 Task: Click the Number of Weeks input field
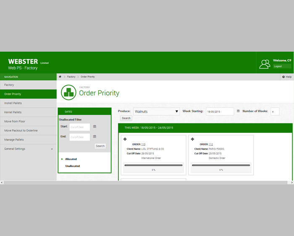[x=275, y=112]
